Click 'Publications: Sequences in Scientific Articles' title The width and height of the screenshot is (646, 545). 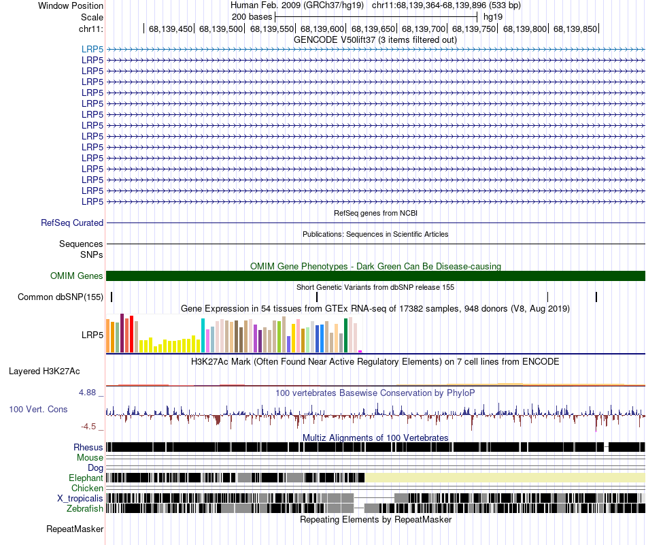(375, 234)
